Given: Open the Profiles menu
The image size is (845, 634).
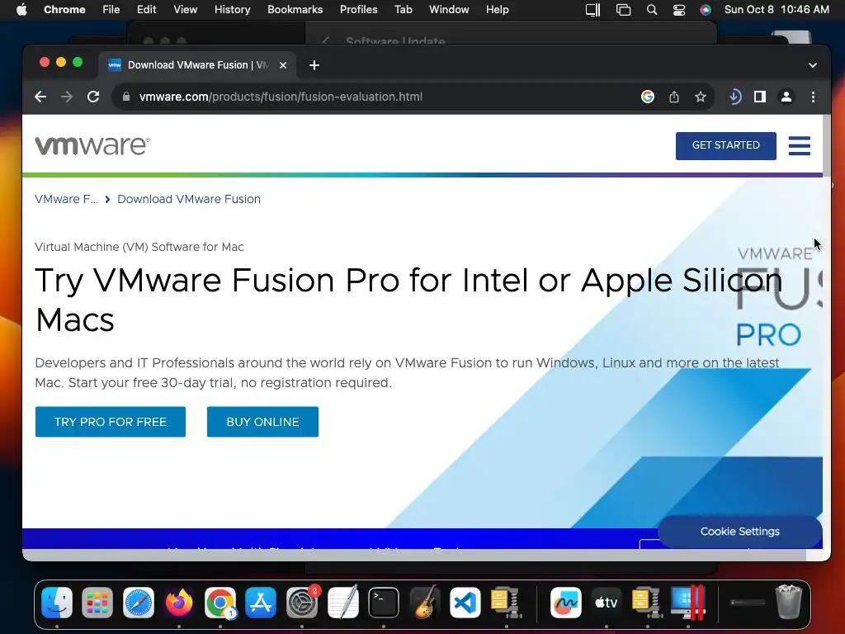Looking at the screenshot, I should (x=358, y=10).
